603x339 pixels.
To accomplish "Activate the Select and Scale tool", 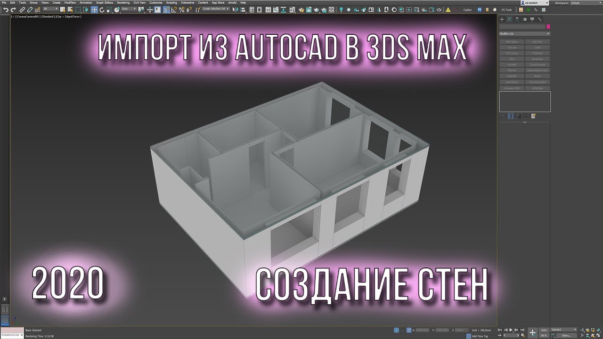I will [109, 9].
